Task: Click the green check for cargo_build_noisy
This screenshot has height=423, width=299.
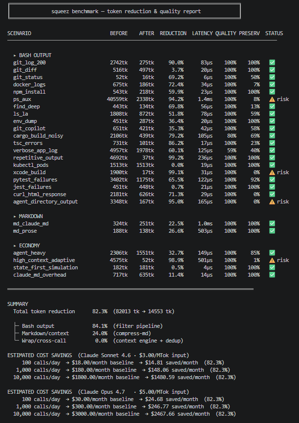Action: click(x=272, y=136)
